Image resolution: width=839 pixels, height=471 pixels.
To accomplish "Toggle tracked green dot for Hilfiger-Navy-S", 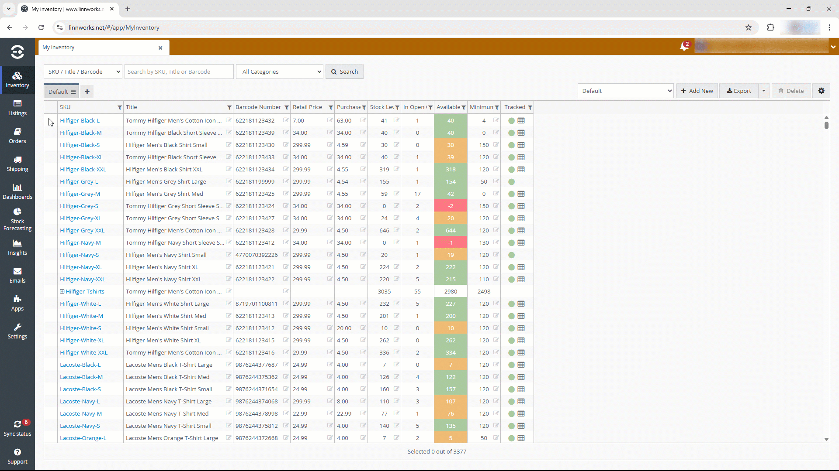I will [511, 255].
